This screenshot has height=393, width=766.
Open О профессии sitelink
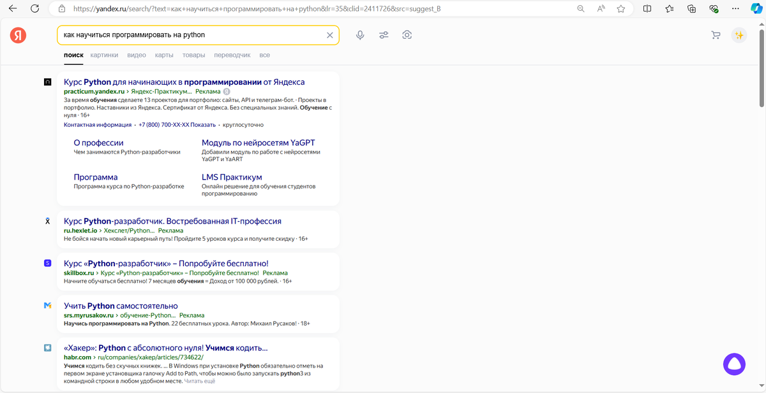(x=99, y=143)
